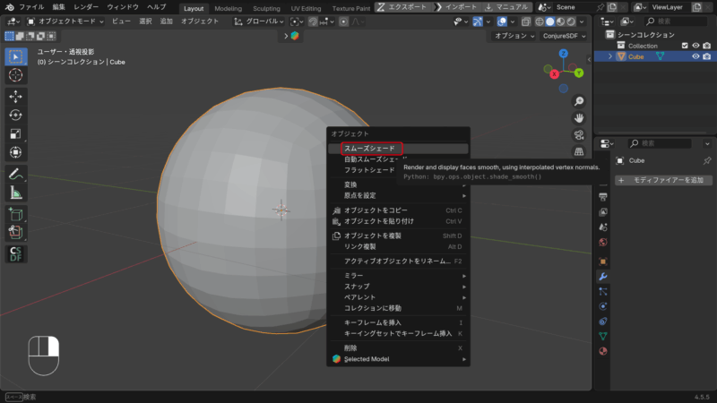Viewport: 717px width, 403px height.
Task: Open the オブジェクトモード mode dropdown
Action: [65, 21]
